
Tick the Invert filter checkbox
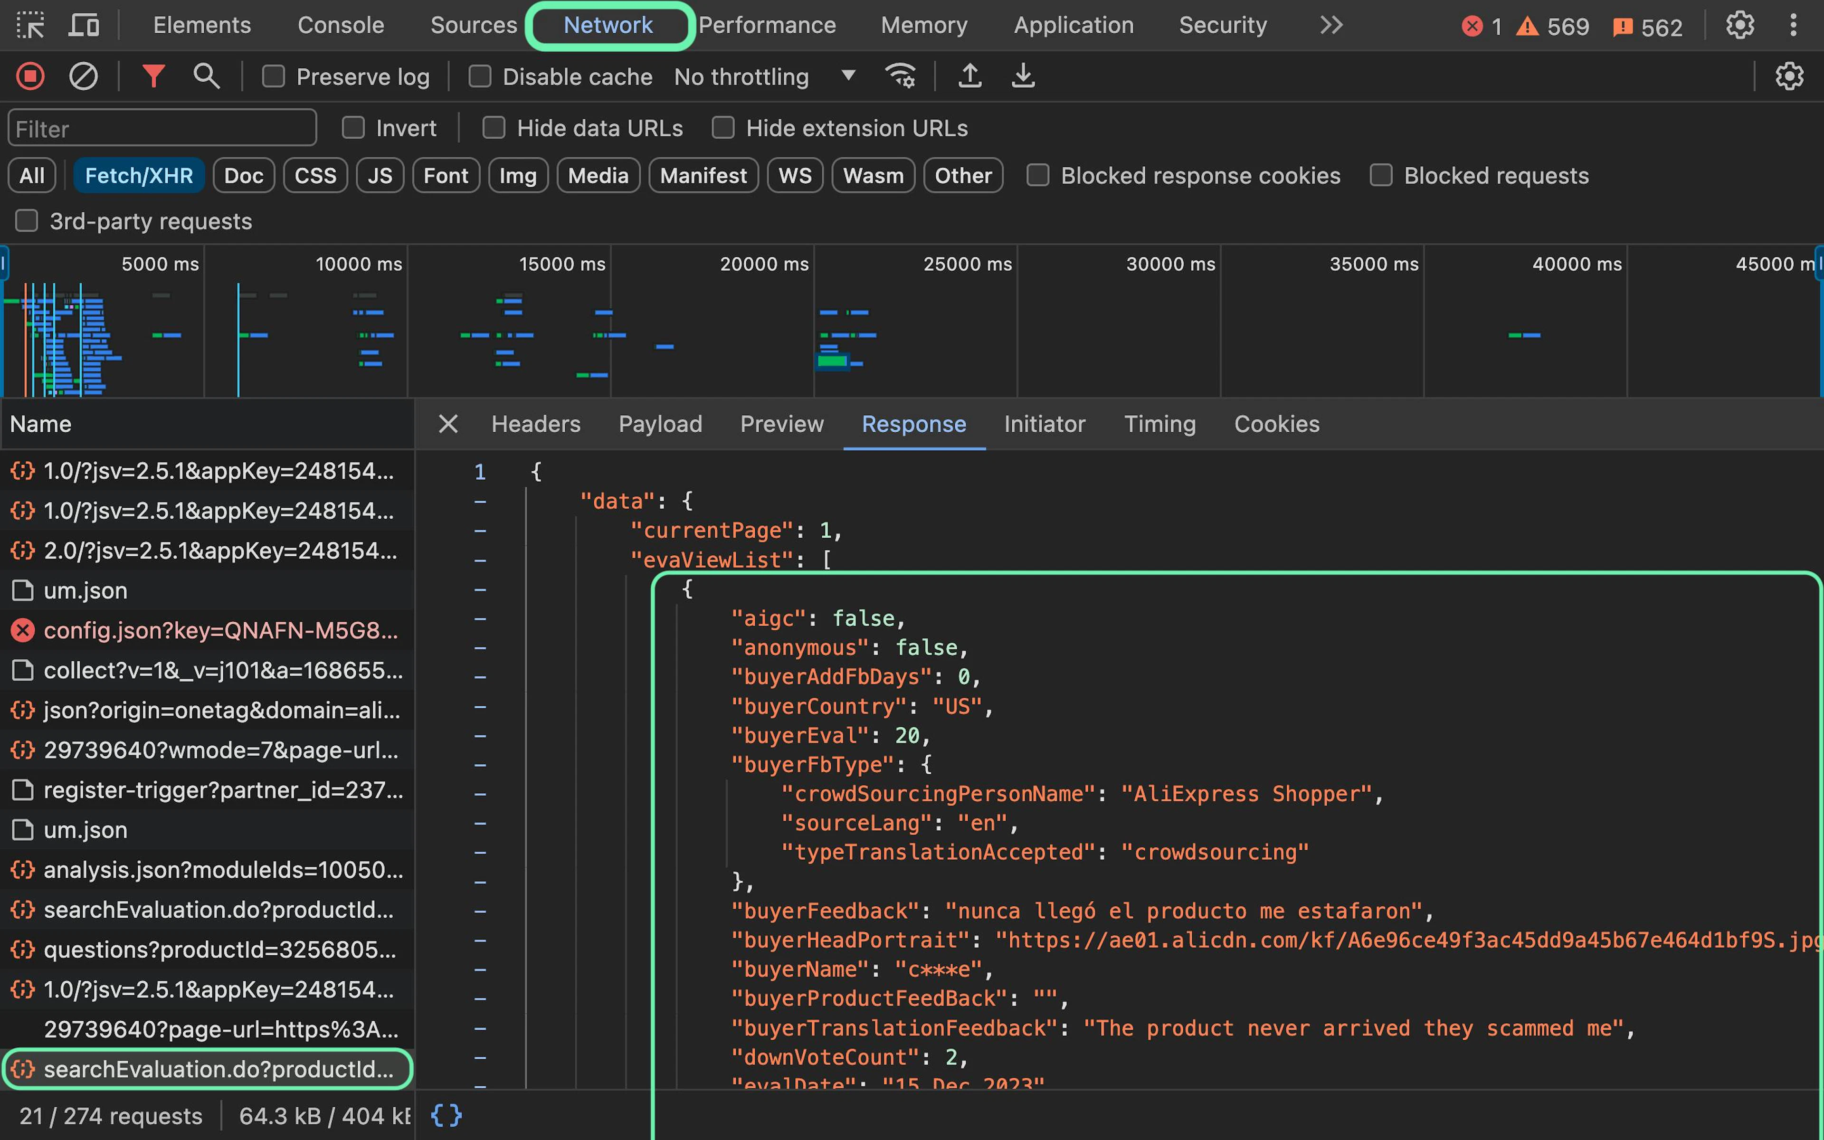point(353,127)
